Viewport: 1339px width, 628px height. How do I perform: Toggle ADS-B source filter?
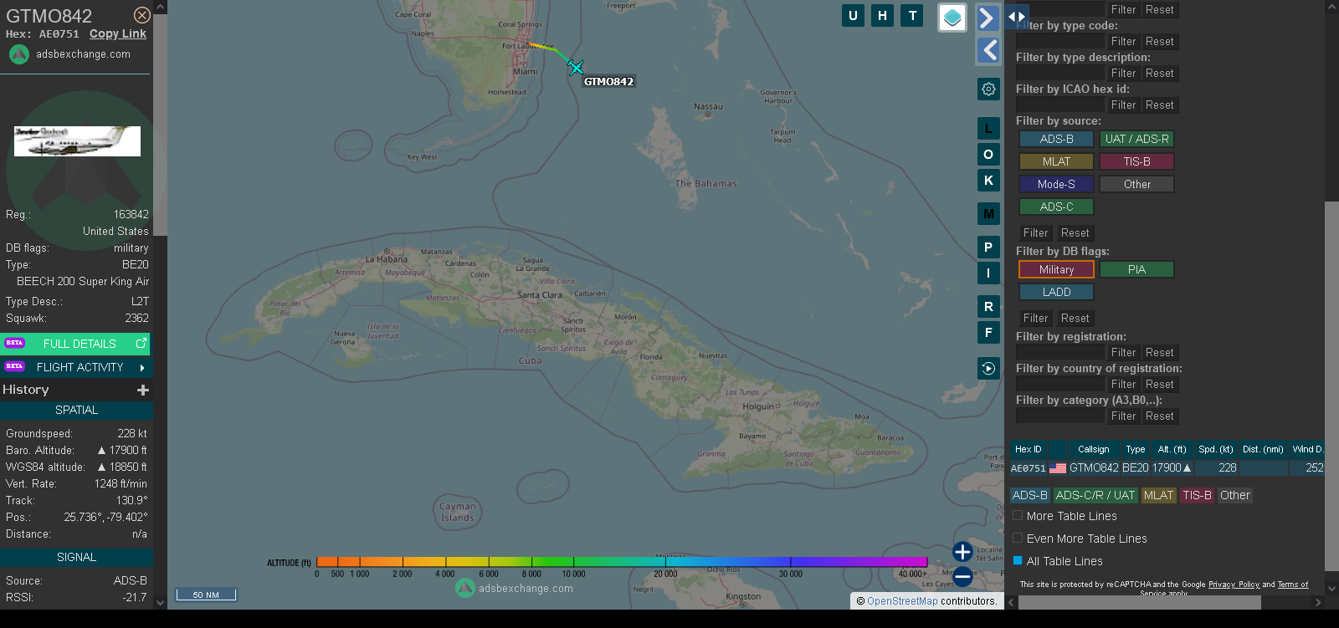(1056, 139)
